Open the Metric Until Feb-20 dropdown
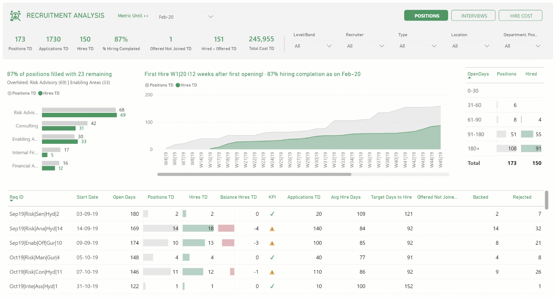This screenshot has height=298, width=556. tap(186, 17)
